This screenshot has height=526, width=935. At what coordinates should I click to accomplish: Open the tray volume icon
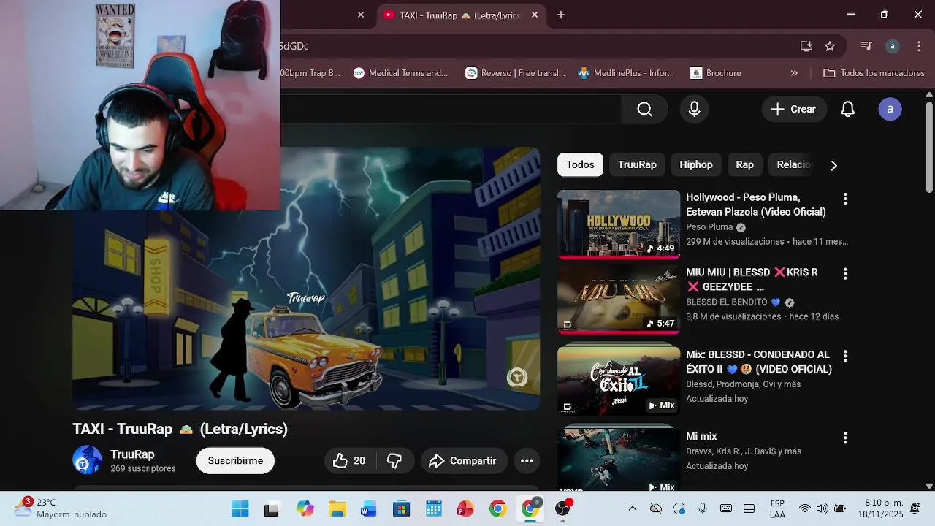823,508
